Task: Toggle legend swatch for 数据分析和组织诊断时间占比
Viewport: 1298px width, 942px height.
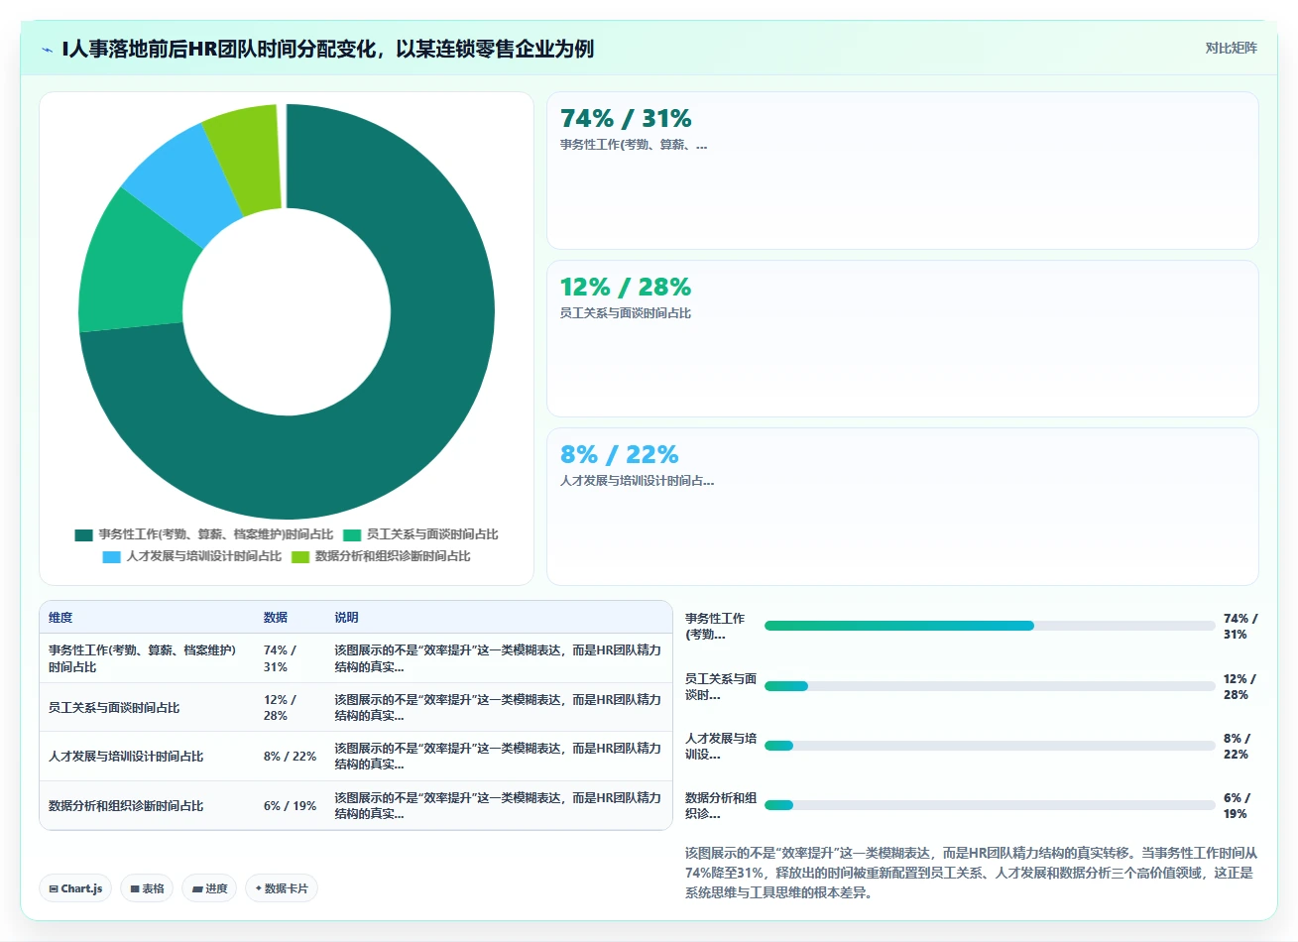Action: 300,556
